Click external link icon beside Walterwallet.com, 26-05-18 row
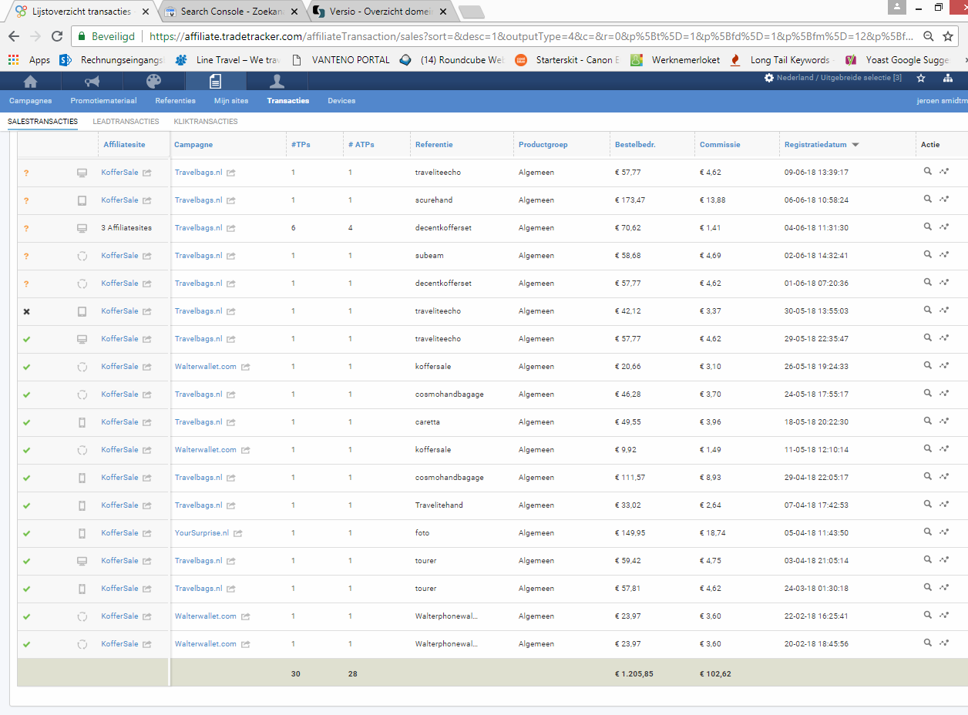The height and width of the screenshot is (715, 968). pos(246,367)
